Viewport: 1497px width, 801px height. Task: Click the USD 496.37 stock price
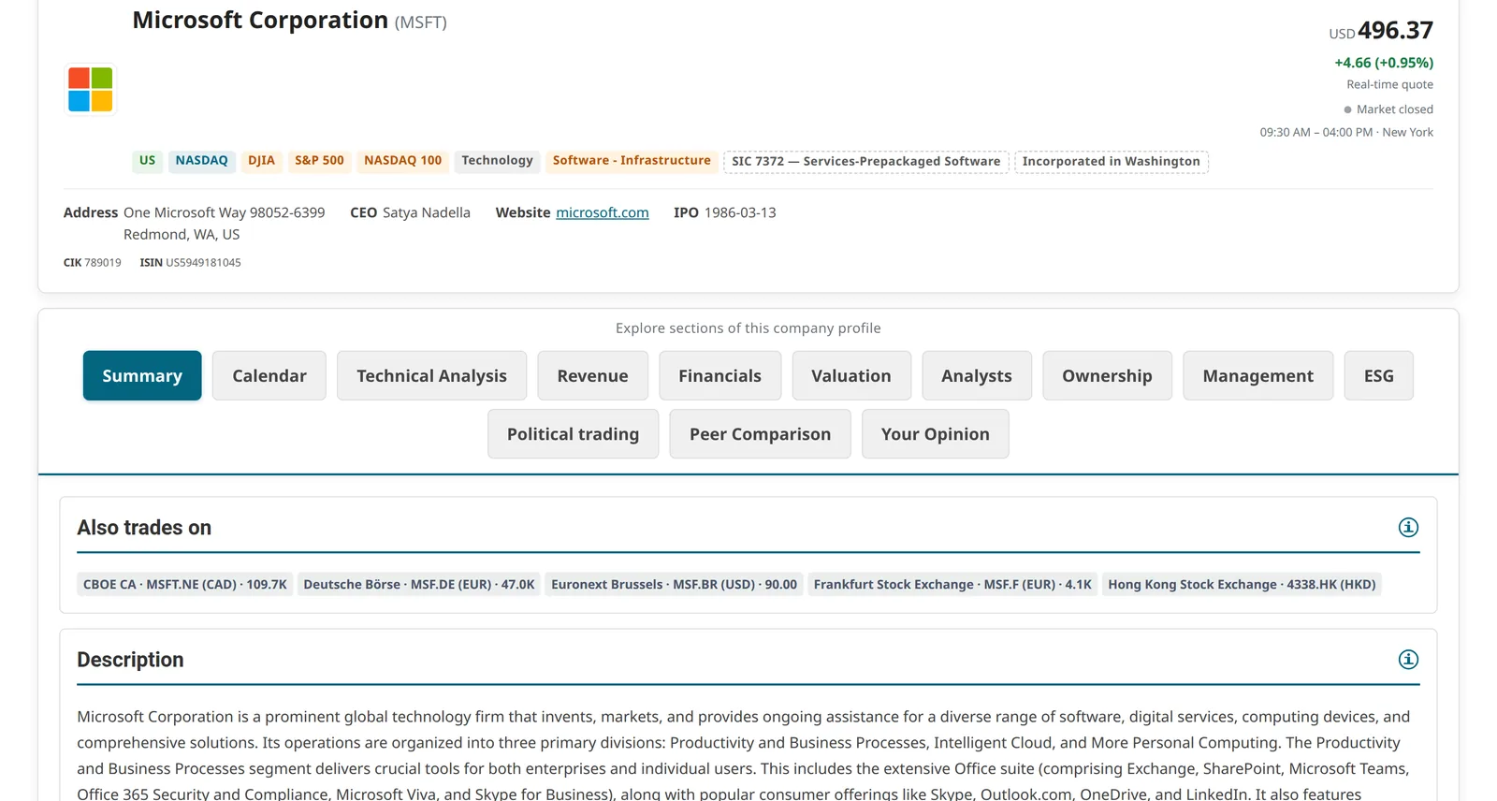(1381, 31)
